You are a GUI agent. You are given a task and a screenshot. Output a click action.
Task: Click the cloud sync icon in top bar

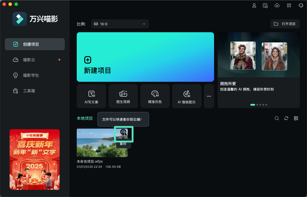coord(277,5)
